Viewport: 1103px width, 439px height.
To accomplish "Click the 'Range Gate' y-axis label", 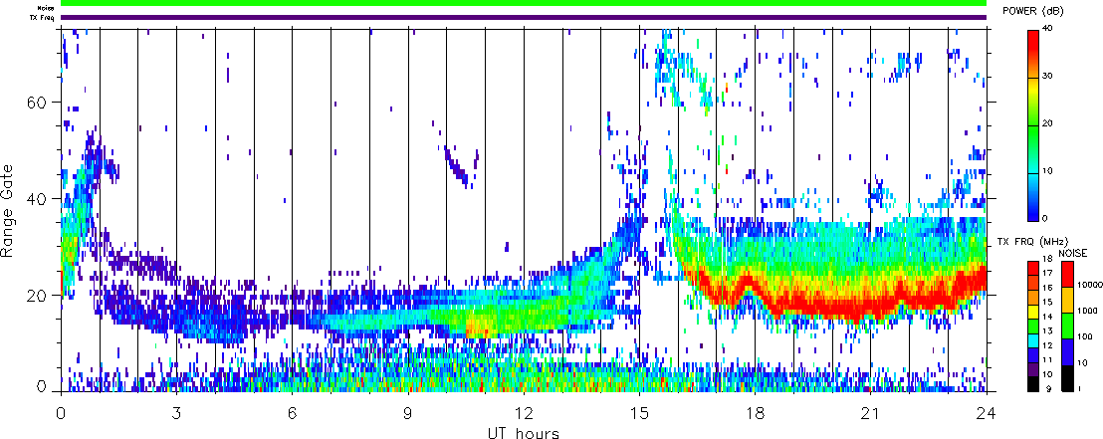I will (9, 212).
